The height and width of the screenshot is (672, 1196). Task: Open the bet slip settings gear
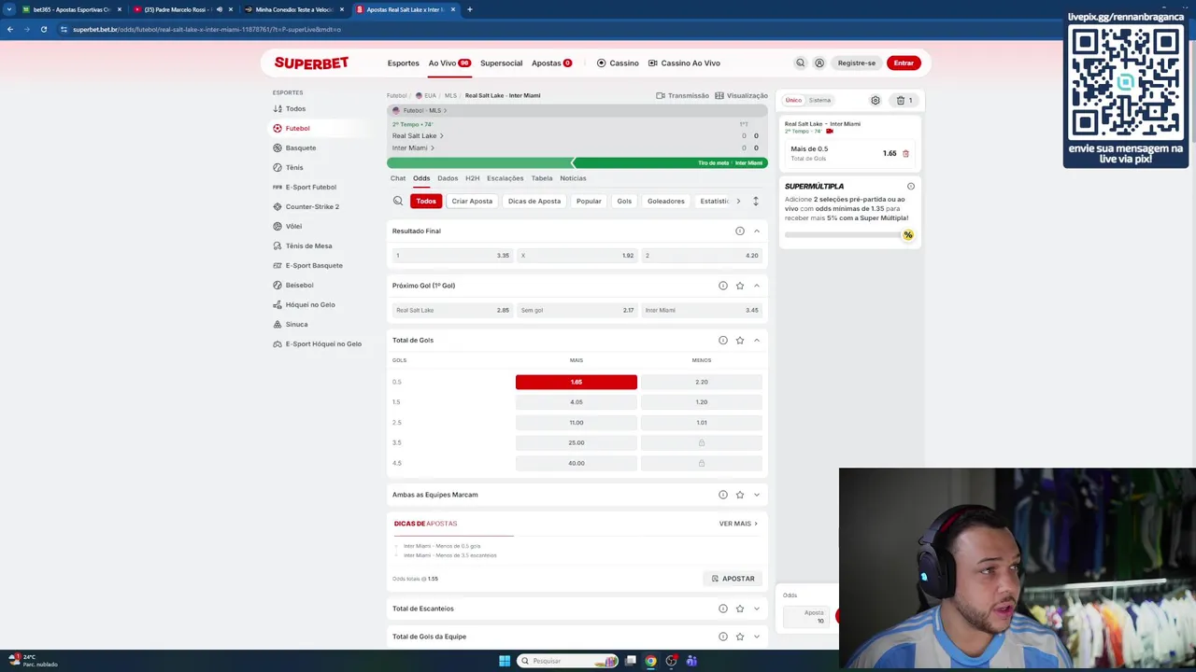click(x=876, y=100)
